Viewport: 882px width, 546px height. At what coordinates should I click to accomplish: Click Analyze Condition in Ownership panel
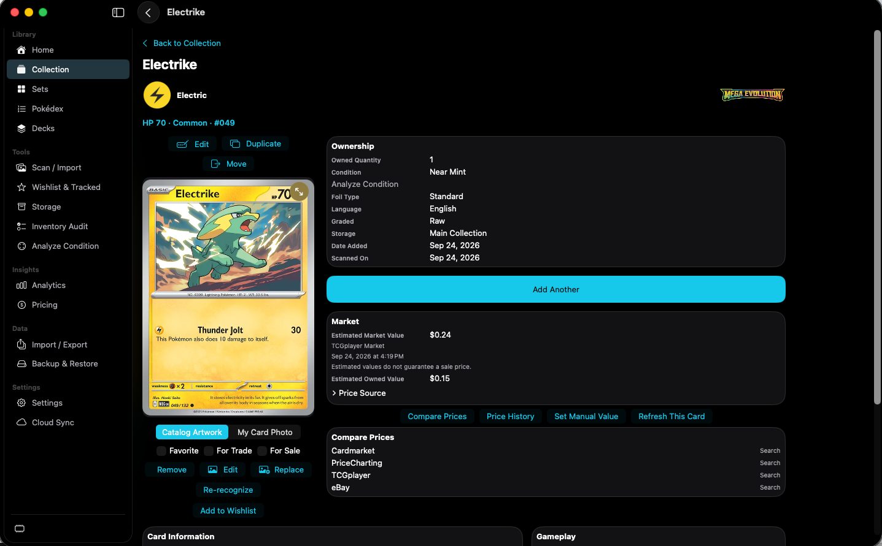[x=365, y=184]
